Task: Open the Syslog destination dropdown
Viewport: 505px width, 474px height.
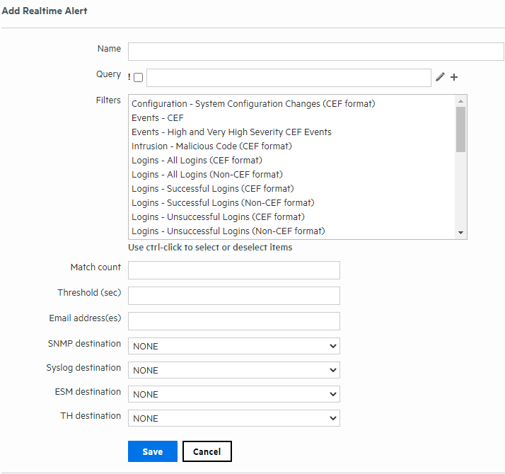Action: tap(233, 370)
